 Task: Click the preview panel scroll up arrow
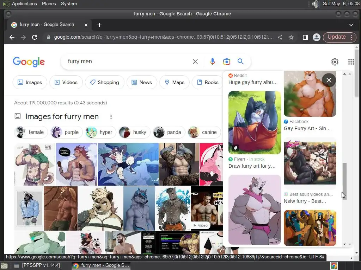pyautogui.click(x=345, y=74)
